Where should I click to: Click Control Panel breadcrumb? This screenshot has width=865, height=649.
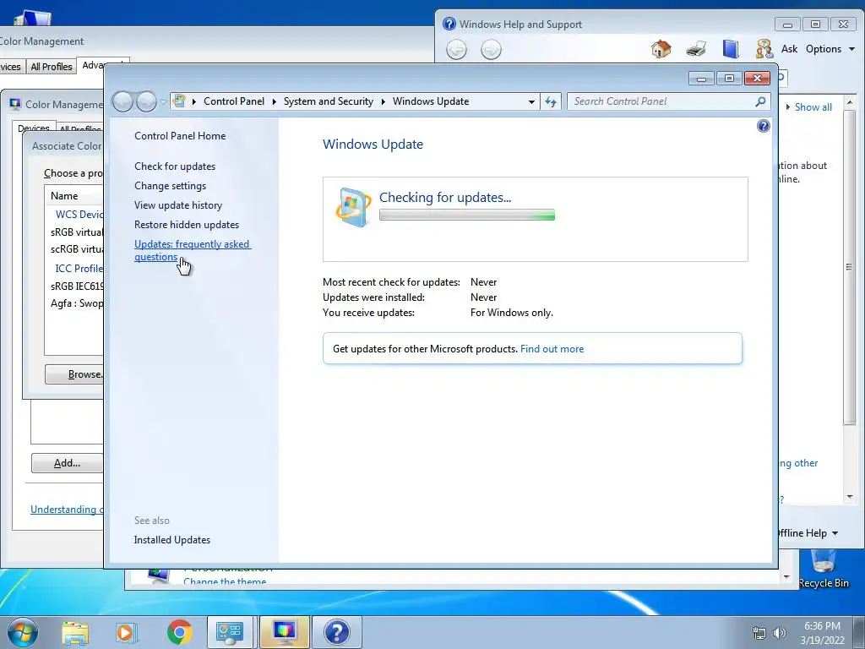pyautogui.click(x=234, y=101)
